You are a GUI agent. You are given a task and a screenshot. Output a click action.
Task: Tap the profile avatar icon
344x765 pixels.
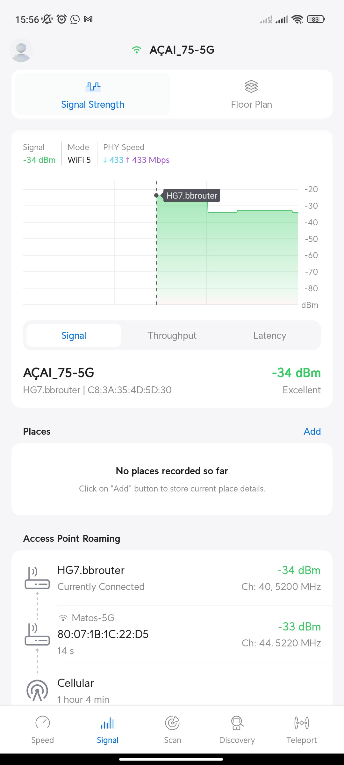click(x=21, y=50)
